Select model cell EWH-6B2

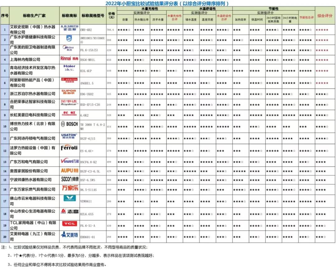86,30
